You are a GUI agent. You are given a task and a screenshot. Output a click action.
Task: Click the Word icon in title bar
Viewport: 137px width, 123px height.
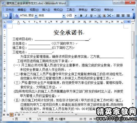point(3,3)
